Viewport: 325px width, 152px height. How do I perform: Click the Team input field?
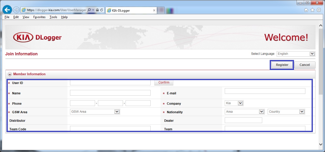tap(265, 128)
